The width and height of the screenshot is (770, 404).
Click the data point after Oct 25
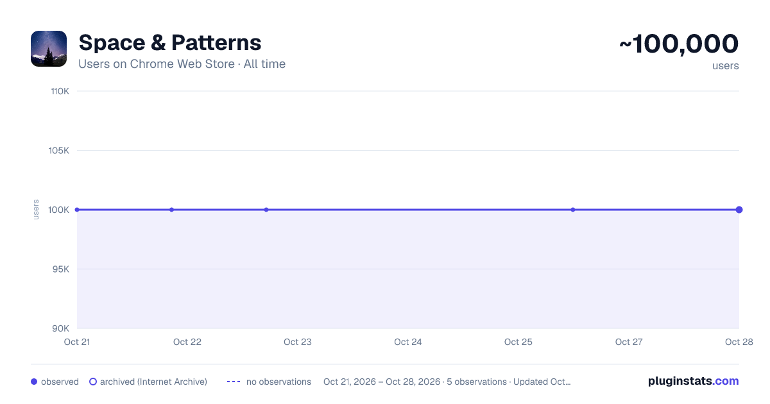pos(573,210)
